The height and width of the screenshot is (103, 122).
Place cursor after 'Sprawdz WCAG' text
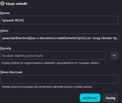pyautogui.click(x=24, y=20)
